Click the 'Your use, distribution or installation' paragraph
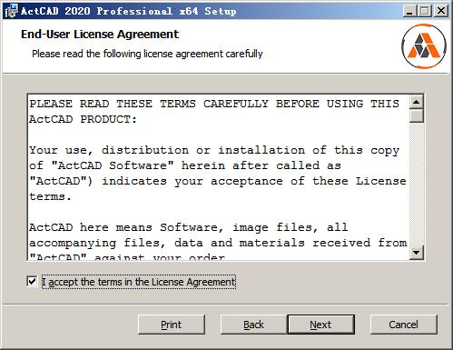Screen dimensions: 453x350 point(217,173)
